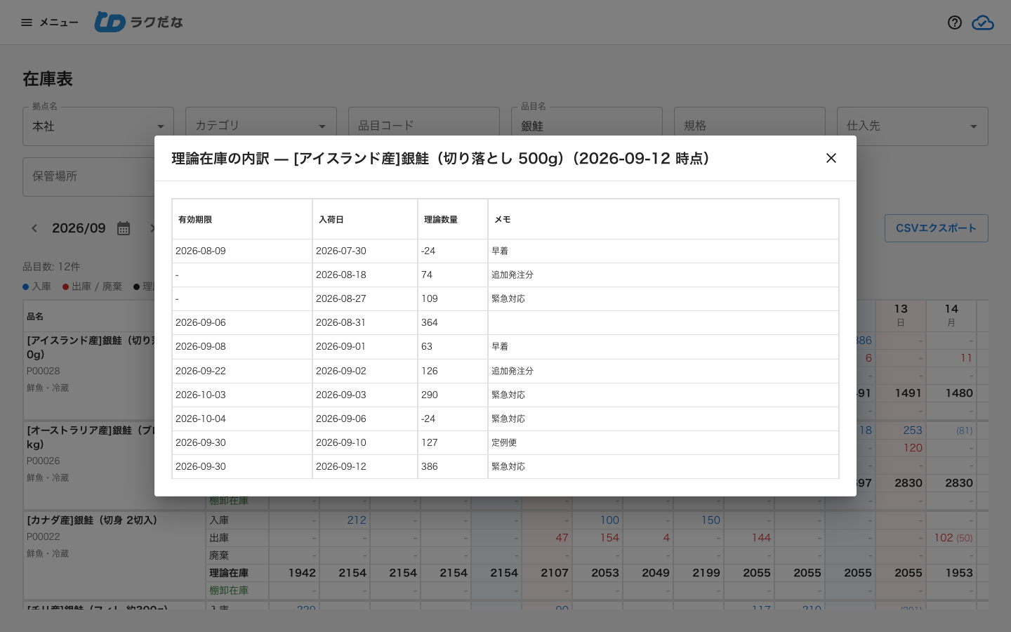Click the 品目名 field containing 銀鮭

587,126
